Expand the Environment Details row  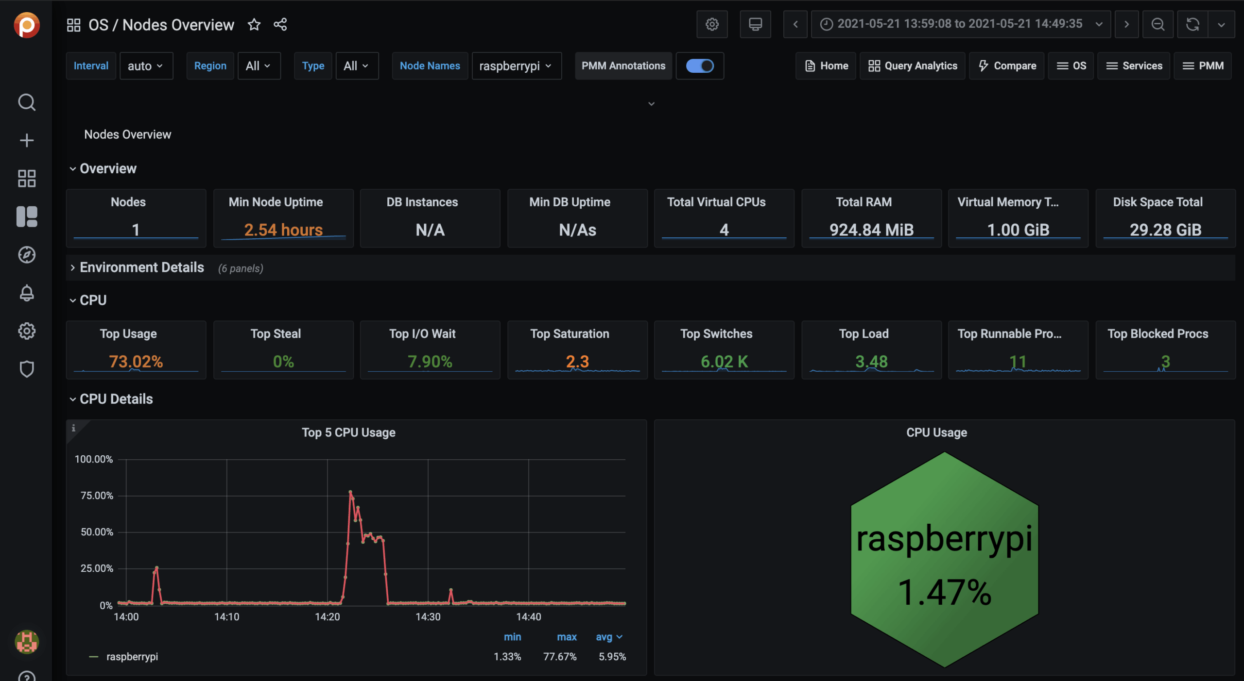click(x=141, y=267)
